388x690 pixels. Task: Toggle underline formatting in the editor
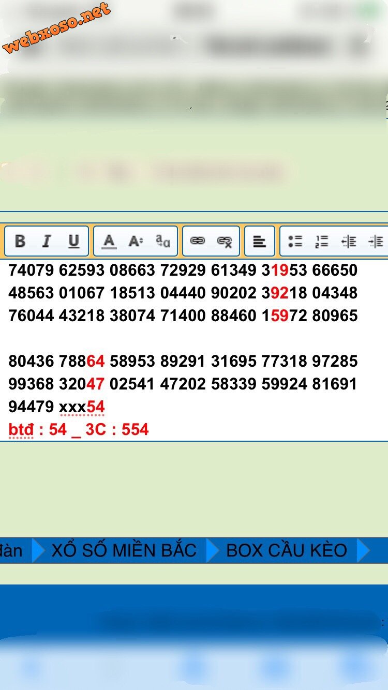74,241
